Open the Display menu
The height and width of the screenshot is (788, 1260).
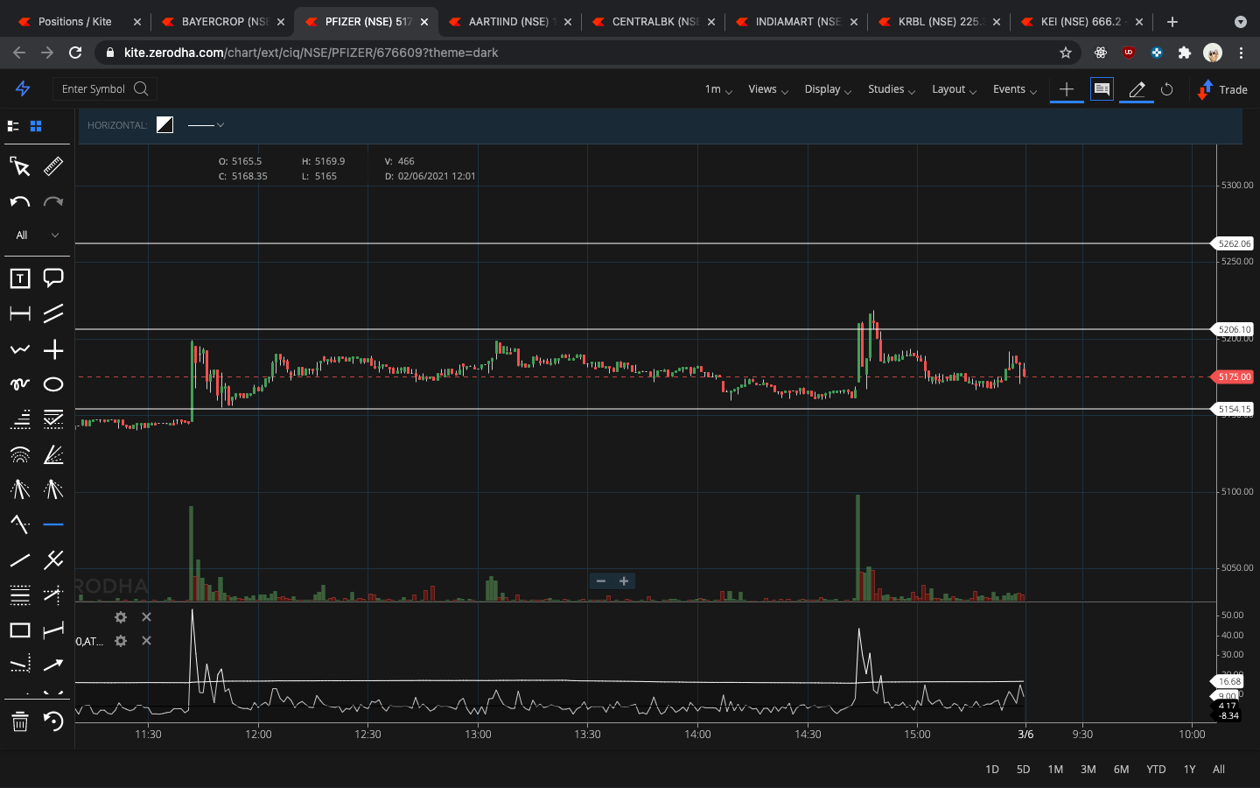(826, 89)
